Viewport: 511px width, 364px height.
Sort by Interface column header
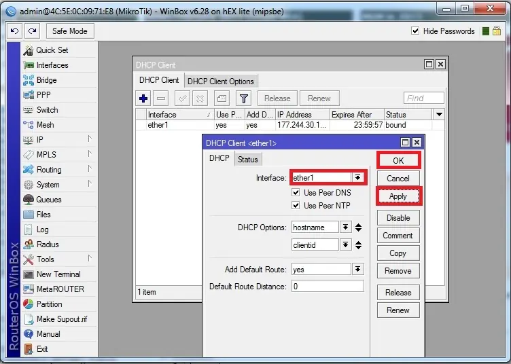click(180, 115)
